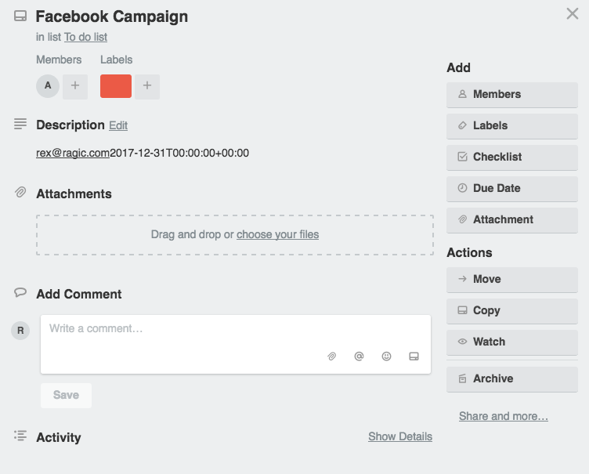Focus the Write a comment field
The image size is (589, 474).
236,344
